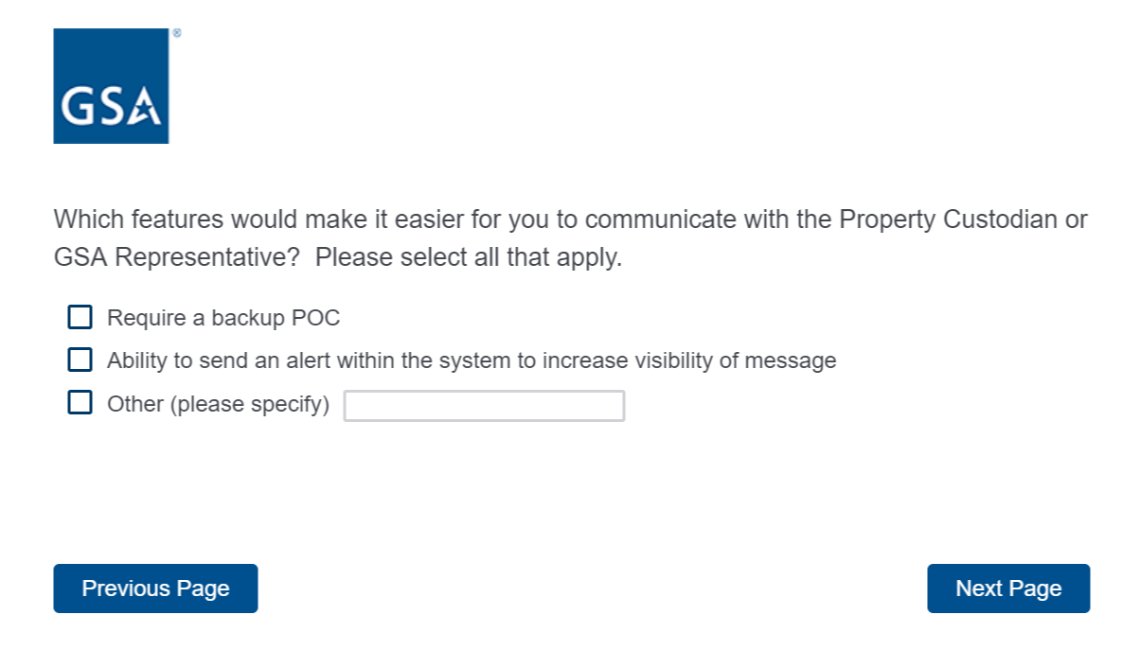The height and width of the screenshot is (650, 1122).
Task: Click the "Please select all that apply" instruction
Action: (469, 257)
